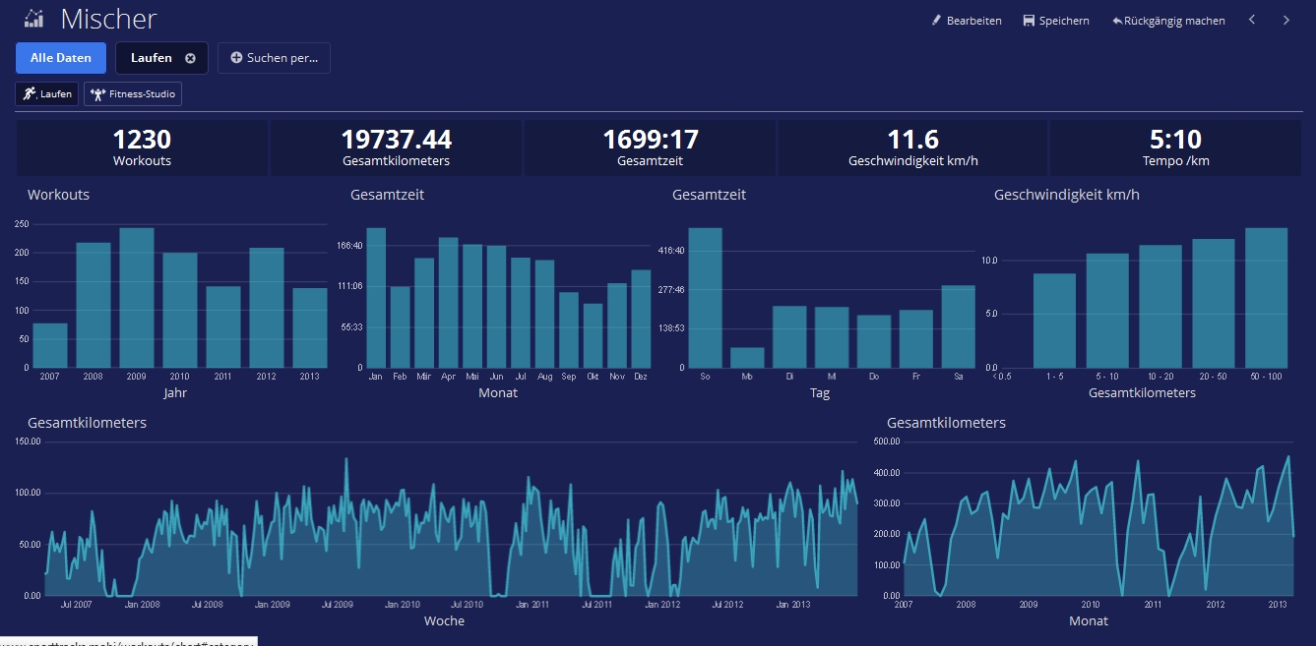This screenshot has height=646, width=1316.
Task: Go to next page with right chevron
Action: click(x=1285, y=20)
